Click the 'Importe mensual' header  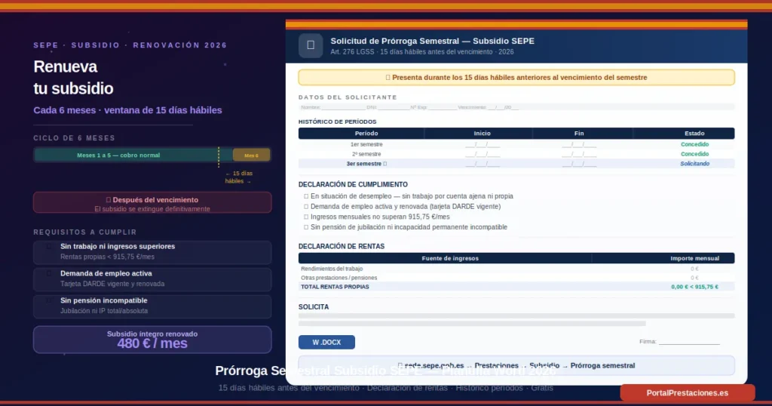tap(694, 258)
